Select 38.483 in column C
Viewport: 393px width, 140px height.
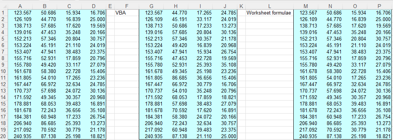pyautogui.click(x=69, y=52)
